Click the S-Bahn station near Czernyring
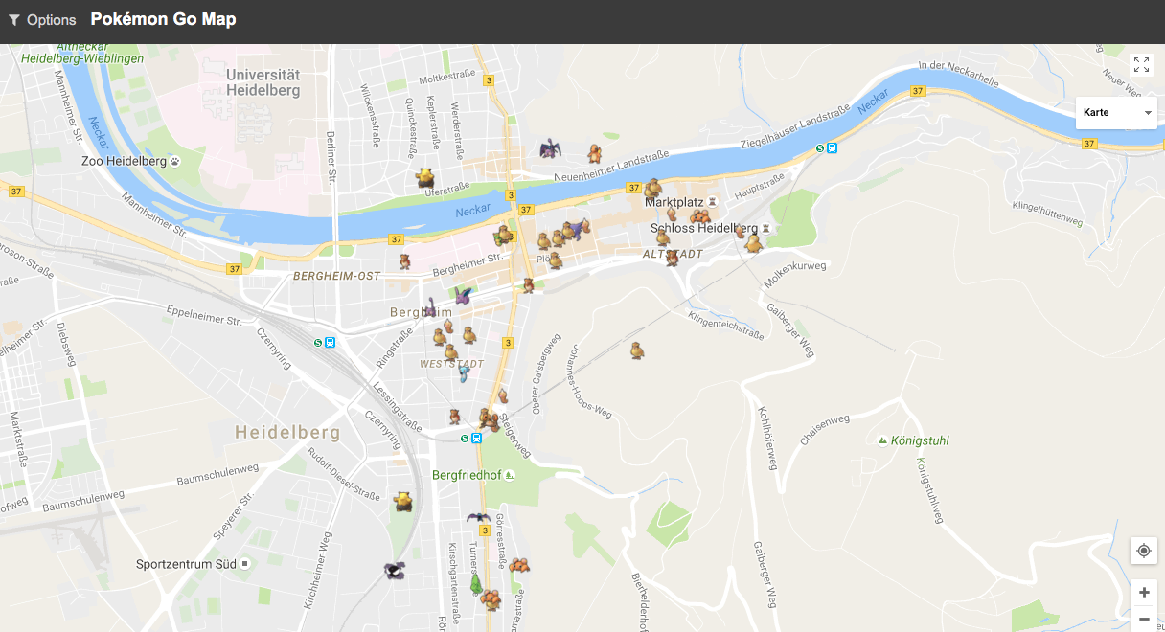1165x632 pixels. [325, 342]
